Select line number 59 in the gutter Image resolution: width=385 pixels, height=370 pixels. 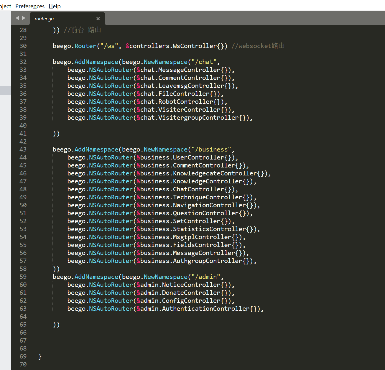(23, 277)
